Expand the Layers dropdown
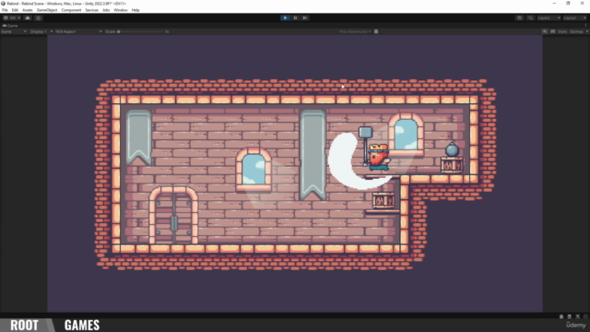 click(x=549, y=18)
